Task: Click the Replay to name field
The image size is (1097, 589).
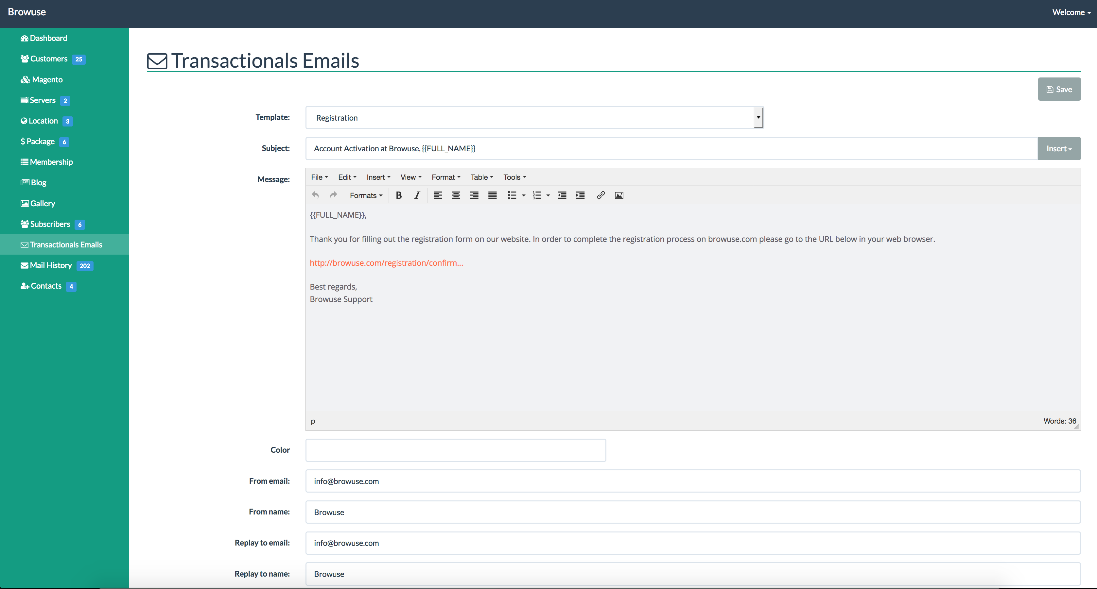Action: point(693,574)
